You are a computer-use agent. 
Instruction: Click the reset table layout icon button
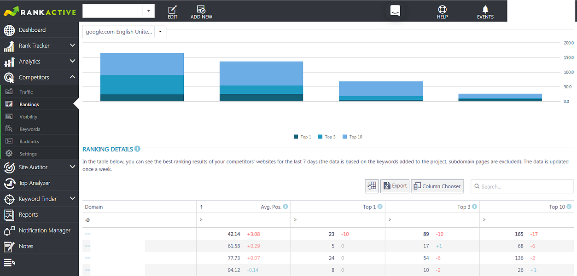pos(372,186)
